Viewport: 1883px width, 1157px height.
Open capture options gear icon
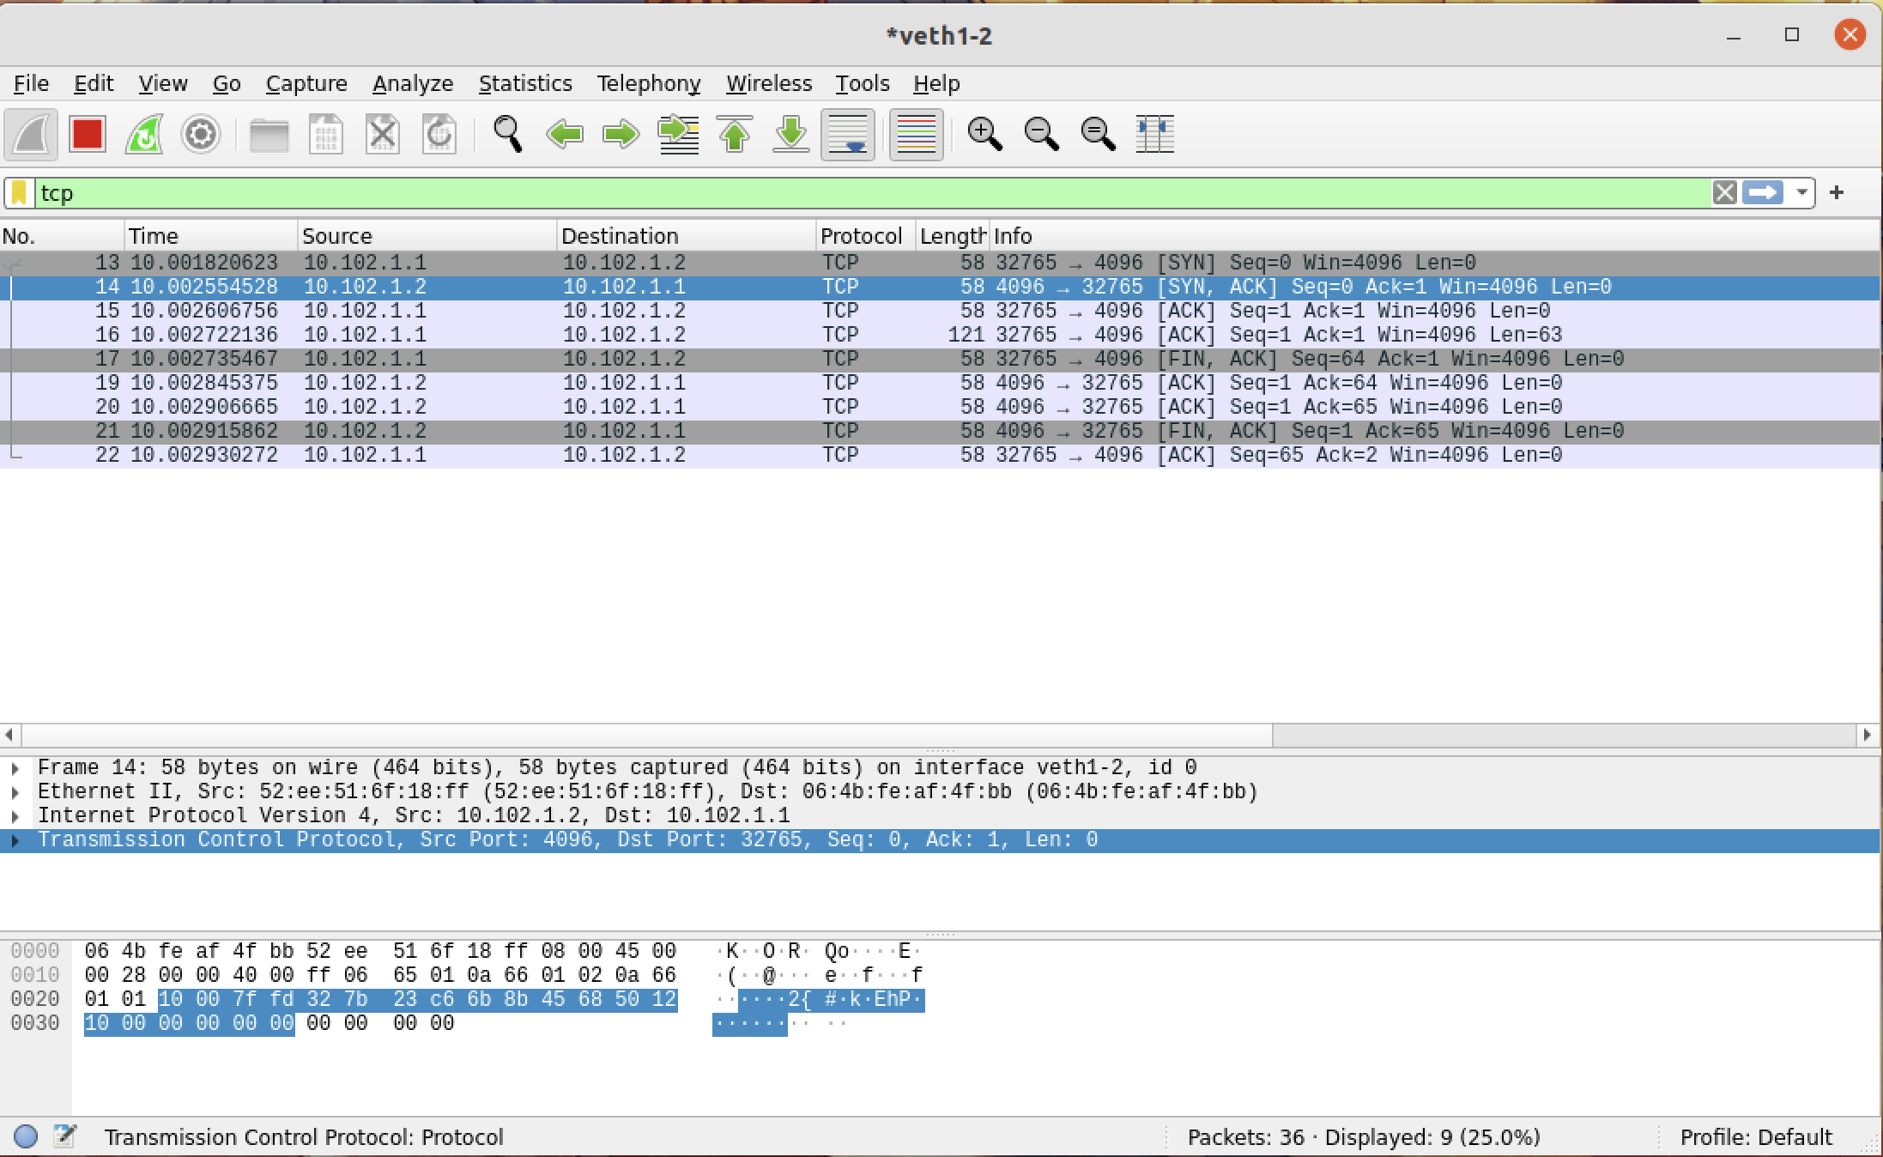pyautogui.click(x=201, y=135)
